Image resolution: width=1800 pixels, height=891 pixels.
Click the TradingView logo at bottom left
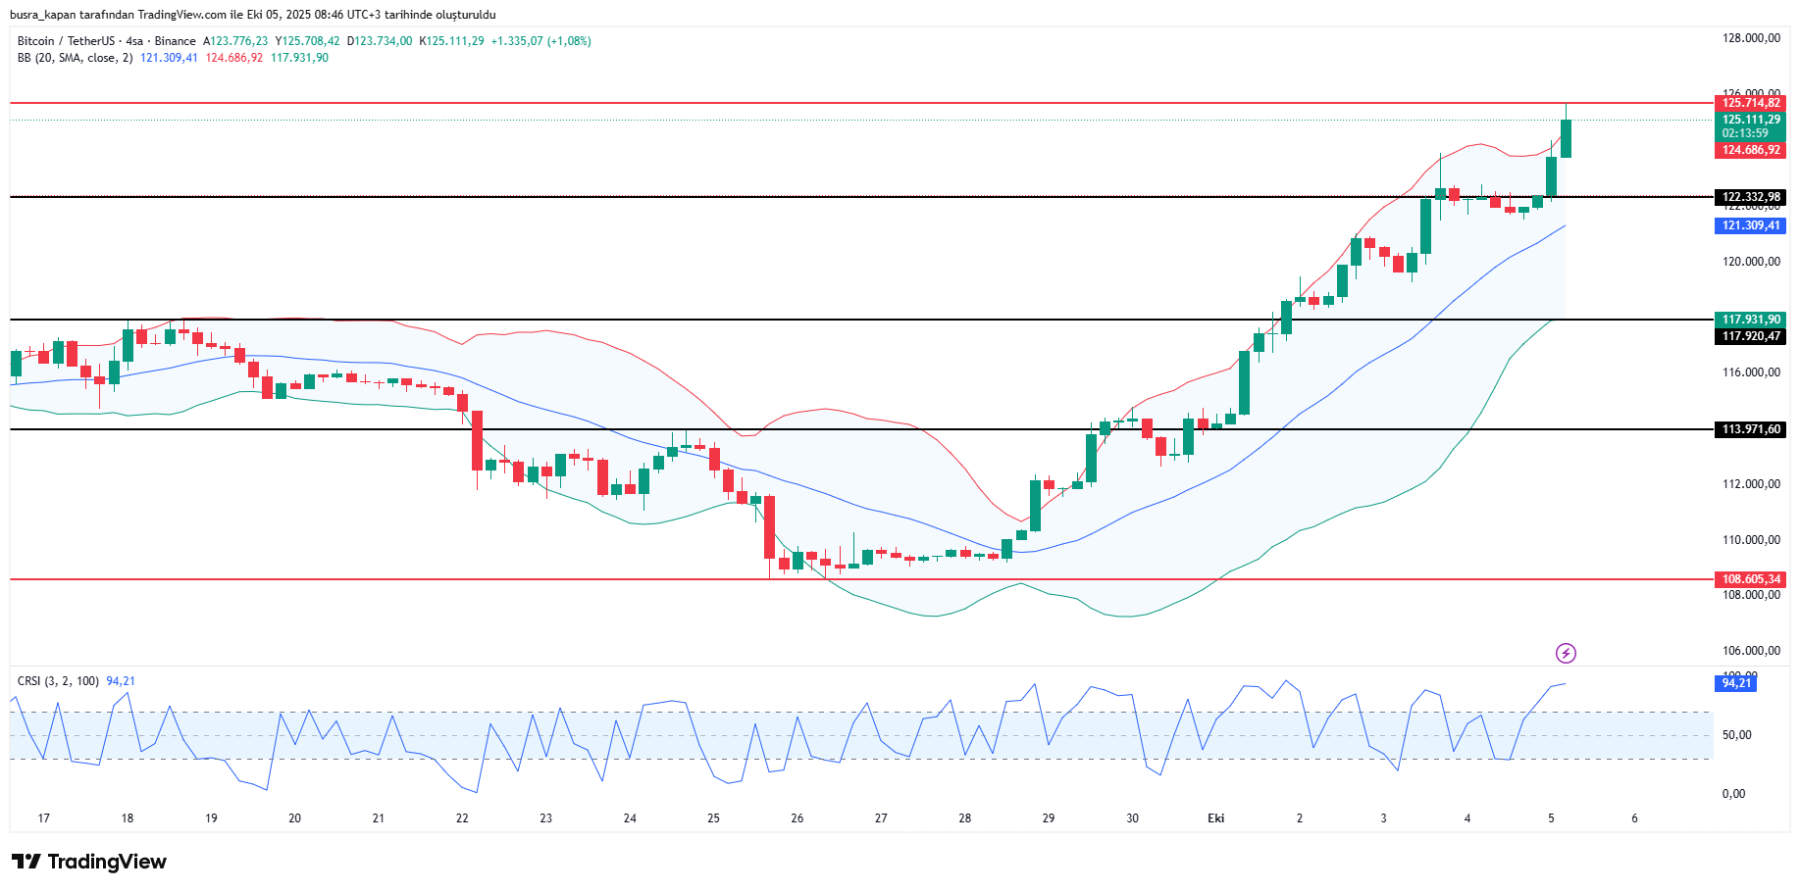(x=89, y=862)
